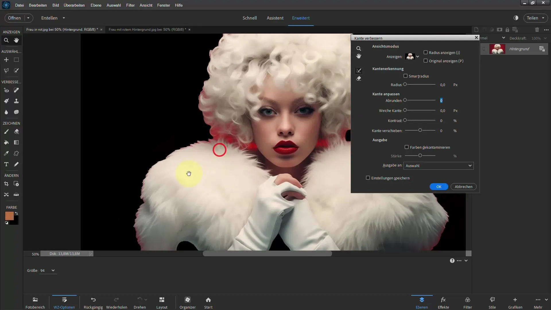Open Ausgabe an Auswahl dropdown
Screen dimensions: 551x310
tap(439, 166)
